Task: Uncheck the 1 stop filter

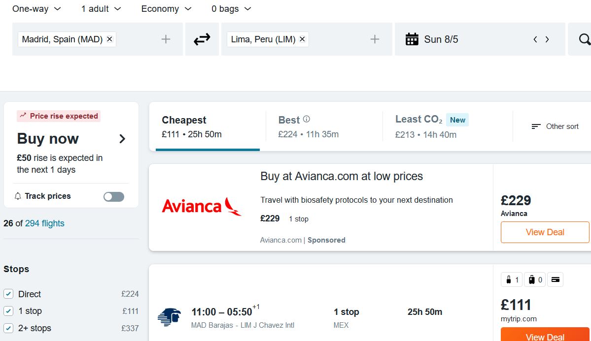Action: (x=8, y=311)
